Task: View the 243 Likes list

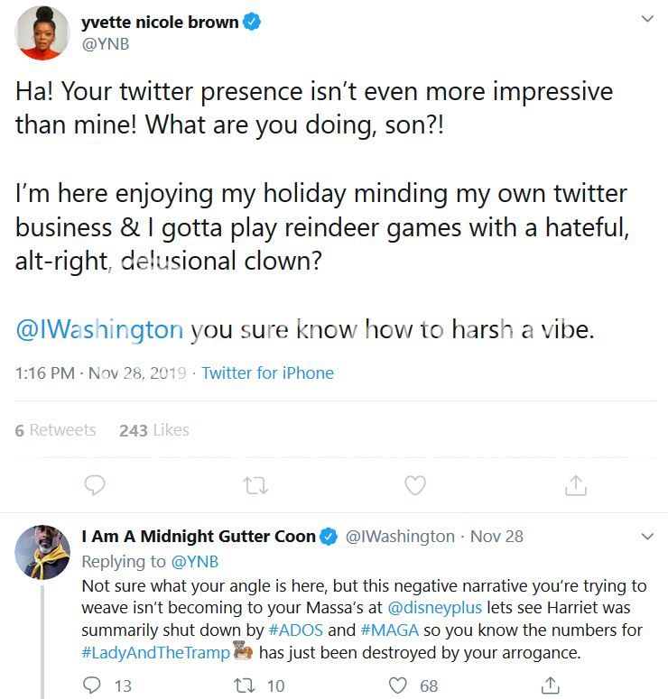Action: point(153,430)
